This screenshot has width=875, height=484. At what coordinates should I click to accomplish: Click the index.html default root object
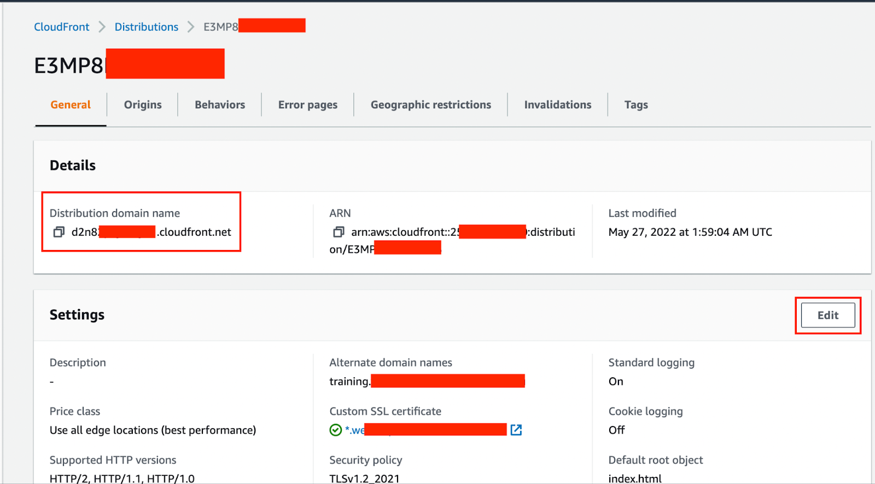click(x=635, y=479)
